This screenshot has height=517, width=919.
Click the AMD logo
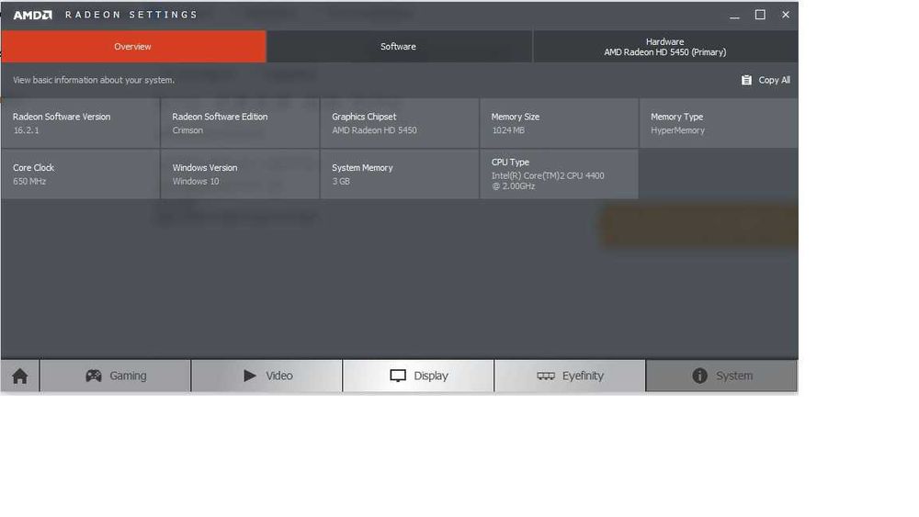[x=33, y=15]
